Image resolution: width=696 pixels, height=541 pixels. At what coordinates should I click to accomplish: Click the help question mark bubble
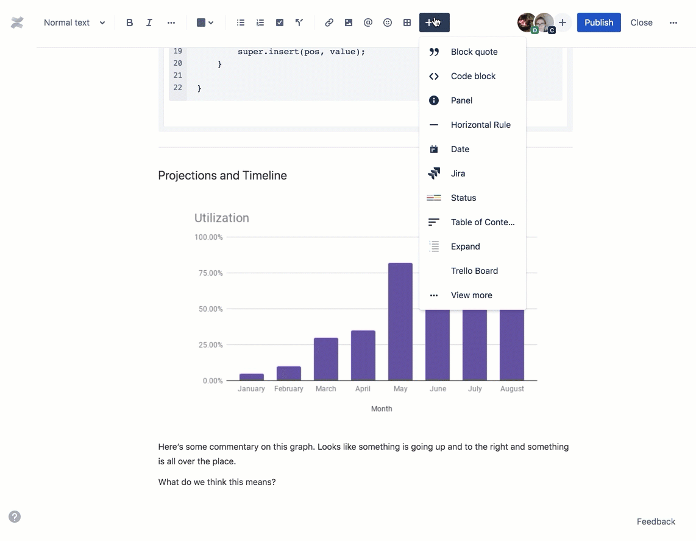click(x=14, y=516)
